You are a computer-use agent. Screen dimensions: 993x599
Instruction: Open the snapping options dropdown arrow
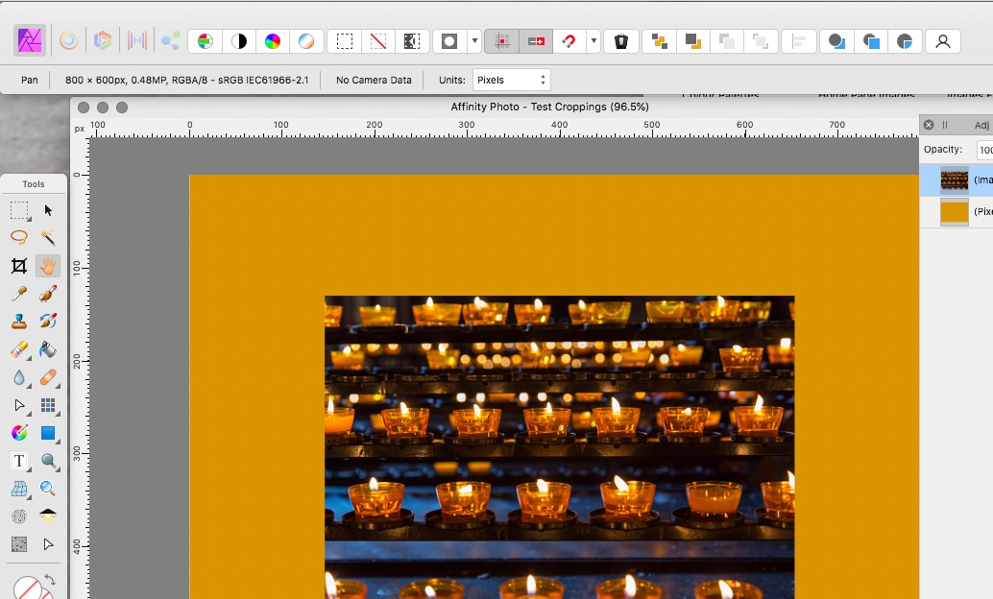coord(593,40)
